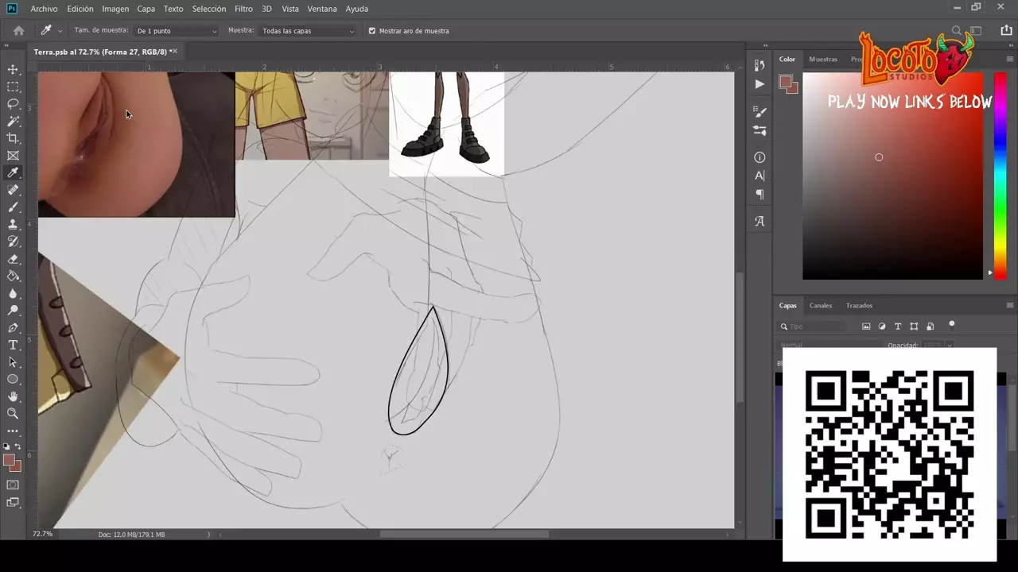This screenshot has height=572, width=1018.
Task: Choose the Eraser tool
Action: [13, 259]
